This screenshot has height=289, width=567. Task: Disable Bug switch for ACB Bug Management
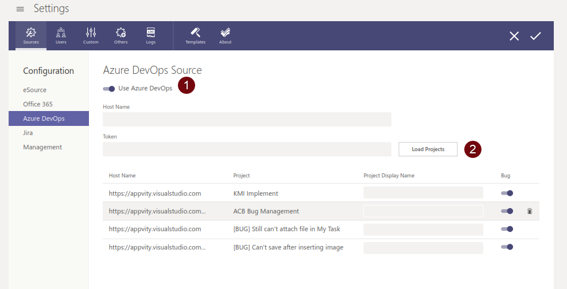[x=507, y=211]
